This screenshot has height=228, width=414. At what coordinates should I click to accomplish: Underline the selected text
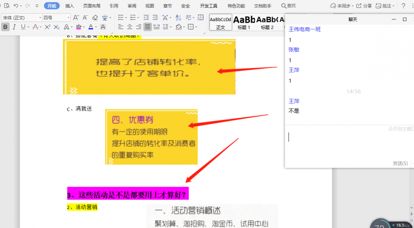23,27
